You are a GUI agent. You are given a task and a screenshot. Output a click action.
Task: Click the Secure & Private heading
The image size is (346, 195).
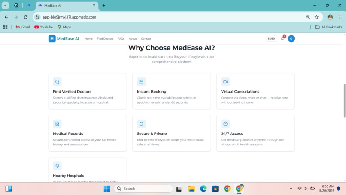click(x=152, y=134)
